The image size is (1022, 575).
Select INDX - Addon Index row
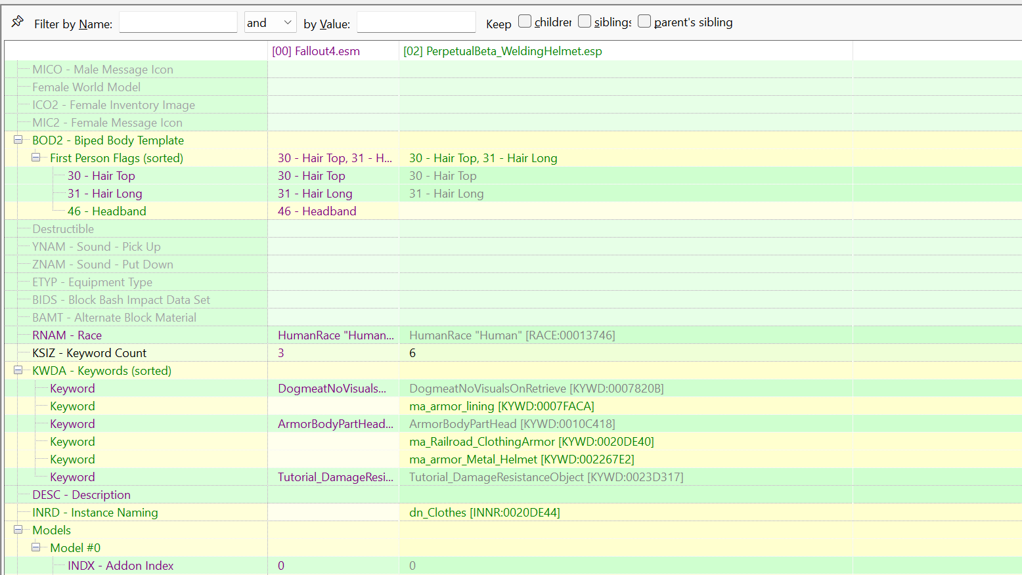click(120, 566)
